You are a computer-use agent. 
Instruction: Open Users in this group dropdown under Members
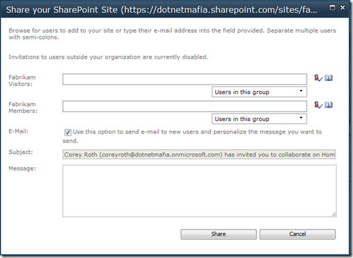click(x=260, y=118)
